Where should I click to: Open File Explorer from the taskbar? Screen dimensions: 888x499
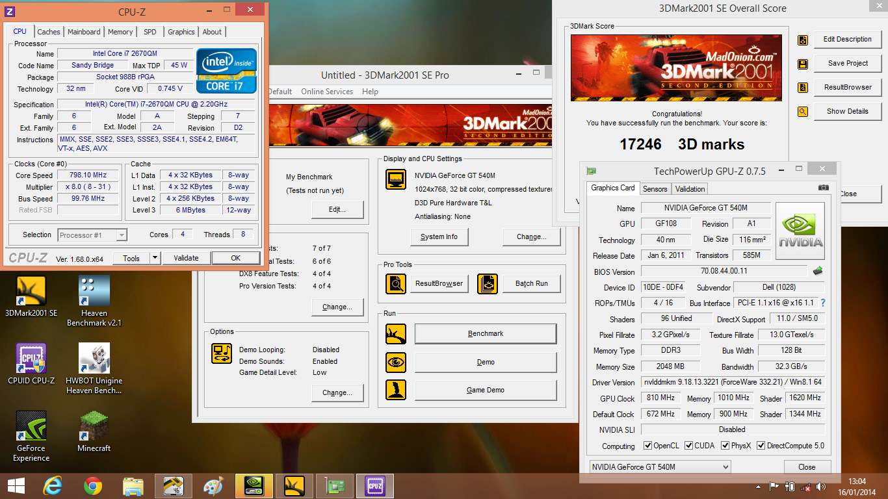[x=133, y=486]
